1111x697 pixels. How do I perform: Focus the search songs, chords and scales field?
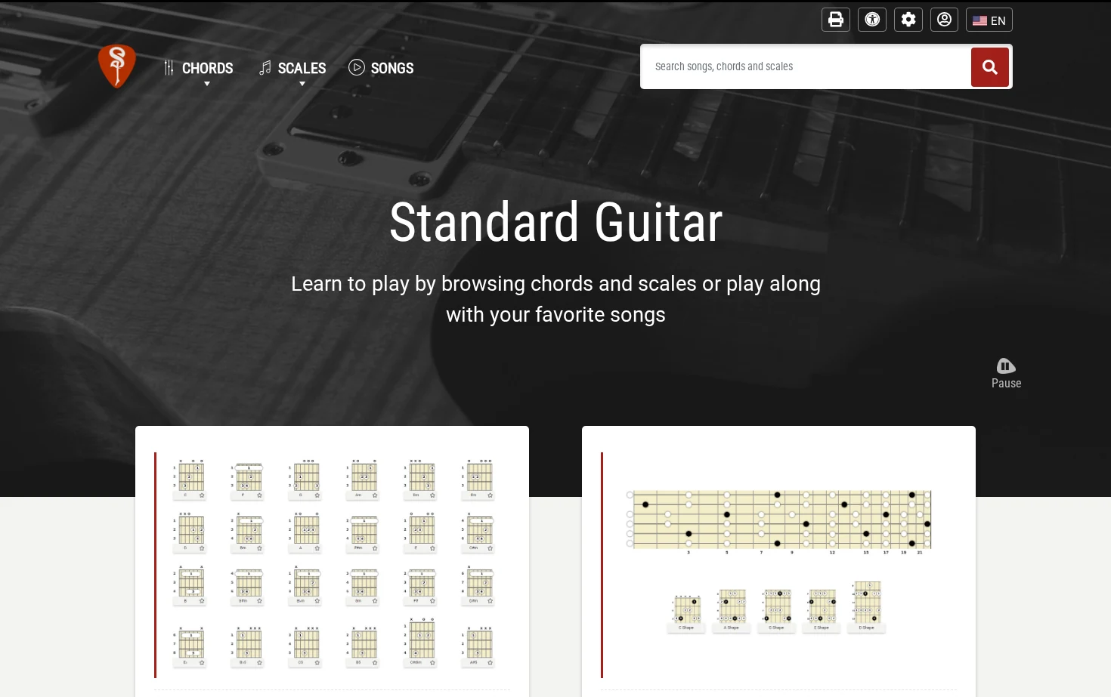[x=806, y=66]
